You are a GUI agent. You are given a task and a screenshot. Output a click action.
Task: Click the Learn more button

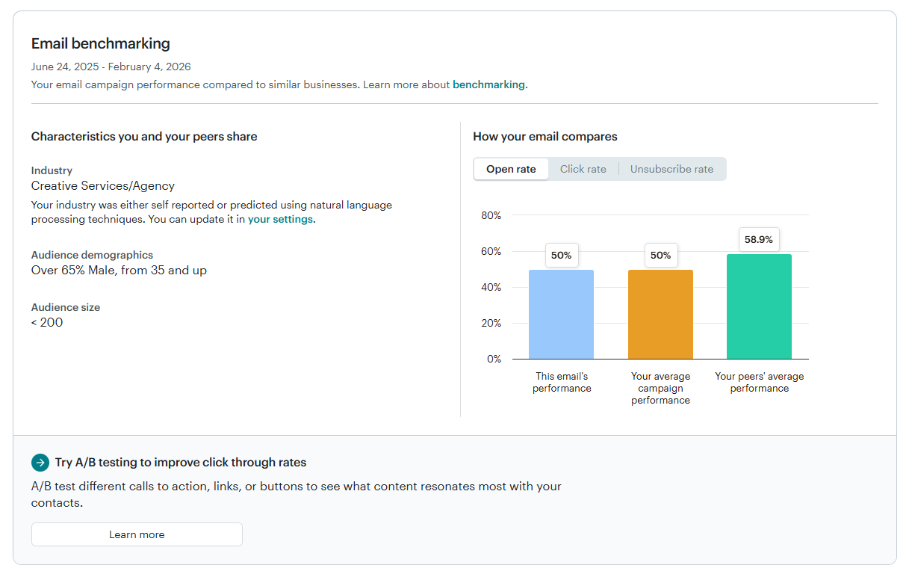(137, 534)
